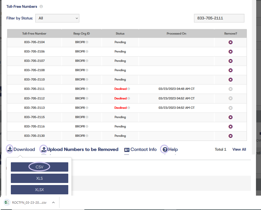The image size is (261, 210).
Task: Click the BROPR info icon for 833-705-2116
Action: point(87,126)
